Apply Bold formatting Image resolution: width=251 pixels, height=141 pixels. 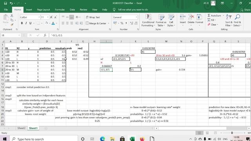22,23
